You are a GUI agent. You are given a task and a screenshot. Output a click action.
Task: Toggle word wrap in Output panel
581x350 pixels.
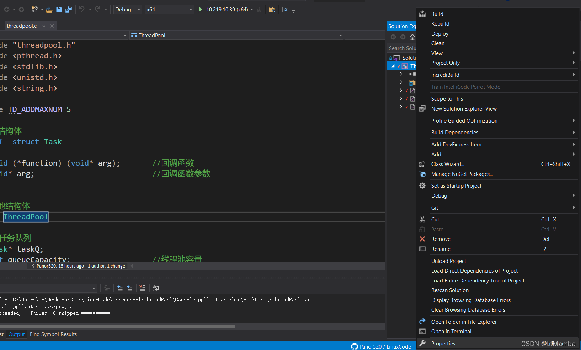tap(156, 288)
